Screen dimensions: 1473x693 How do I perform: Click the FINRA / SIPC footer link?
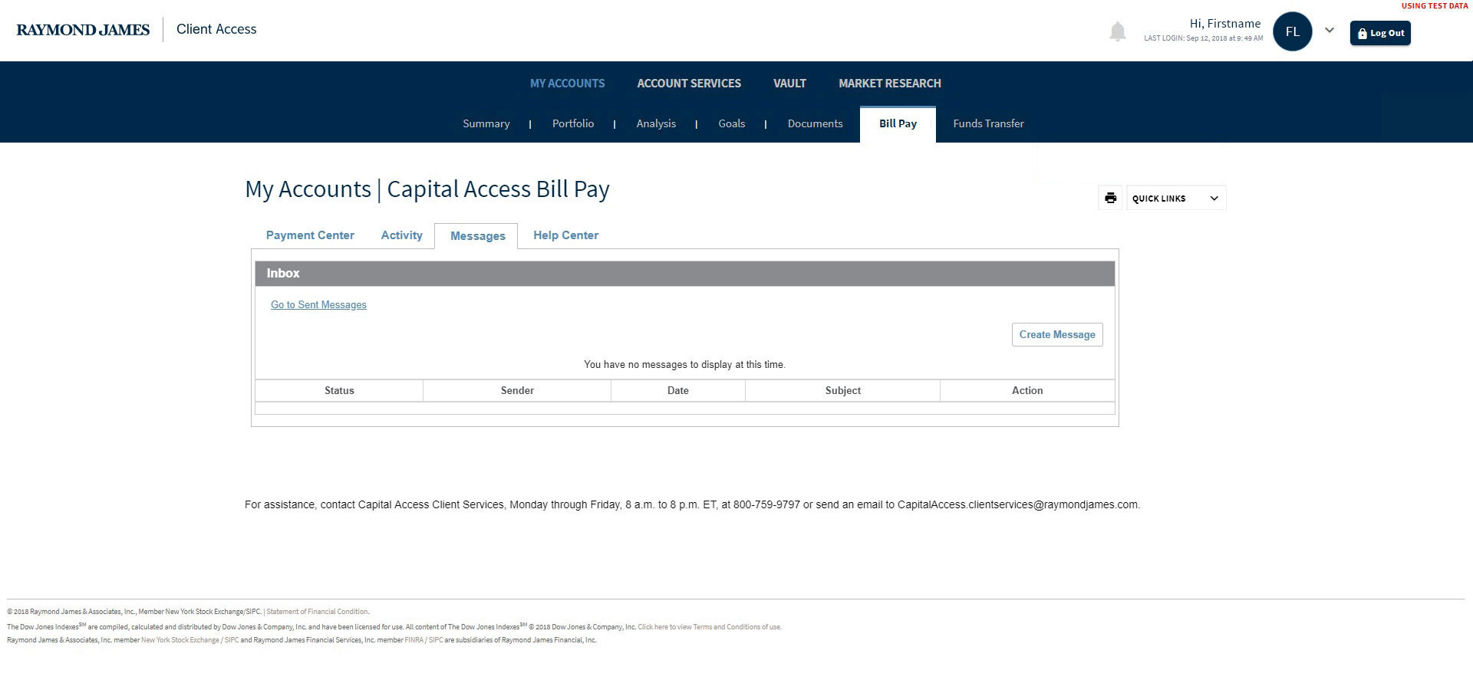coord(423,640)
